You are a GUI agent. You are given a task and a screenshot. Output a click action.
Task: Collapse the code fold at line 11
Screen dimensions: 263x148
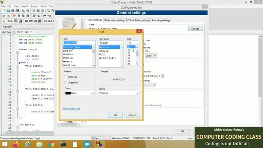[x=17, y=69]
